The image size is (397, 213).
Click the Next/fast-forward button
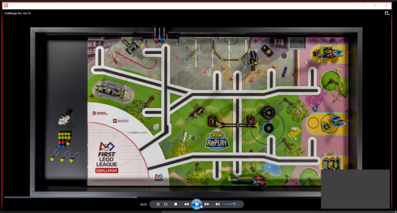[207, 204]
